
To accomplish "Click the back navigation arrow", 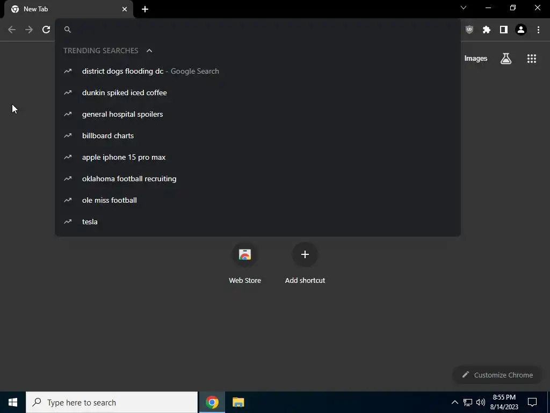I will click(x=12, y=30).
